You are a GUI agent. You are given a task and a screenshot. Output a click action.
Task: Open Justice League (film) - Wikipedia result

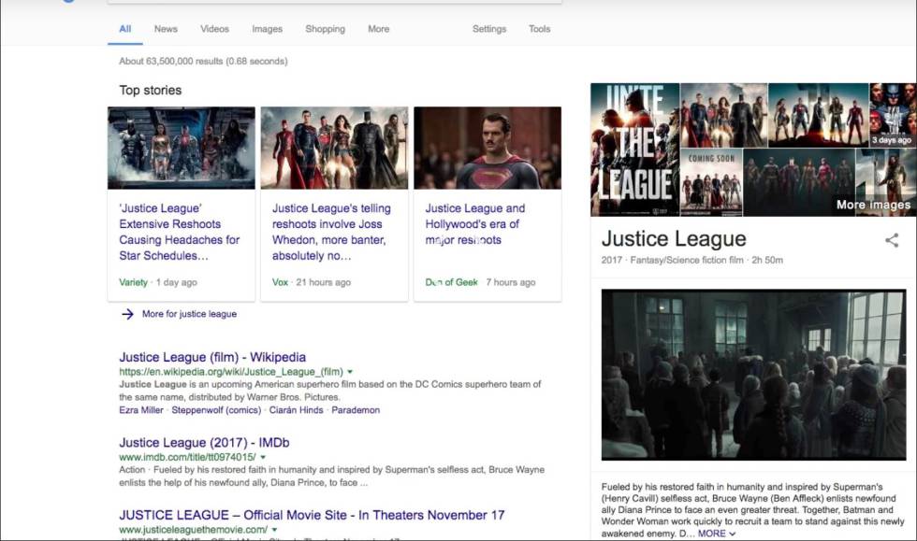coord(212,357)
